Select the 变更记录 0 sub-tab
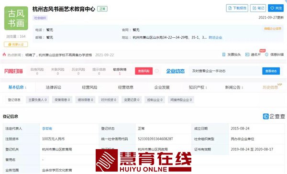287x174 pixels. (132, 100)
